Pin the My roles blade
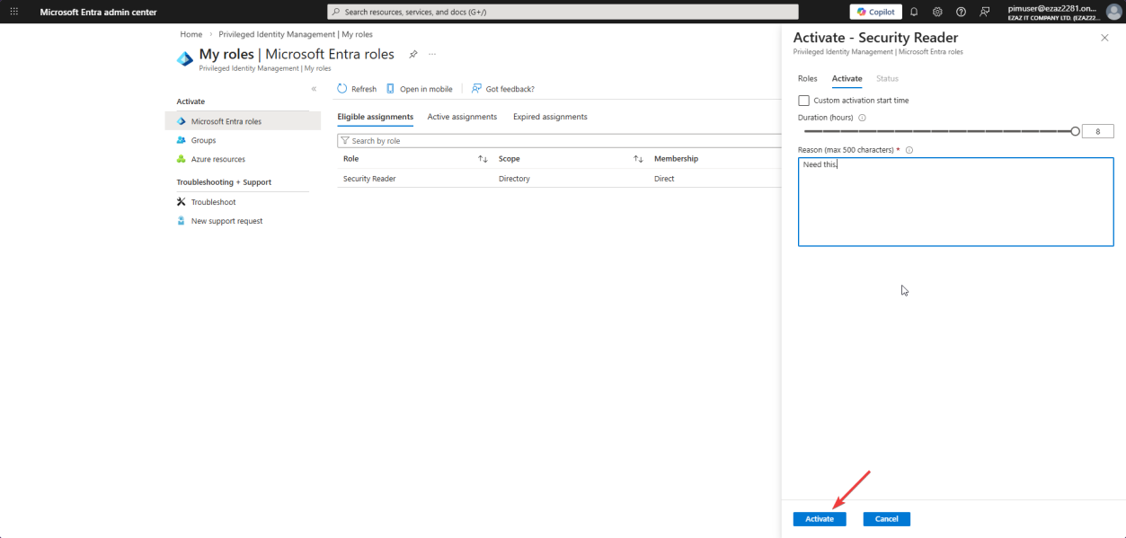The image size is (1126, 538). pos(413,54)
